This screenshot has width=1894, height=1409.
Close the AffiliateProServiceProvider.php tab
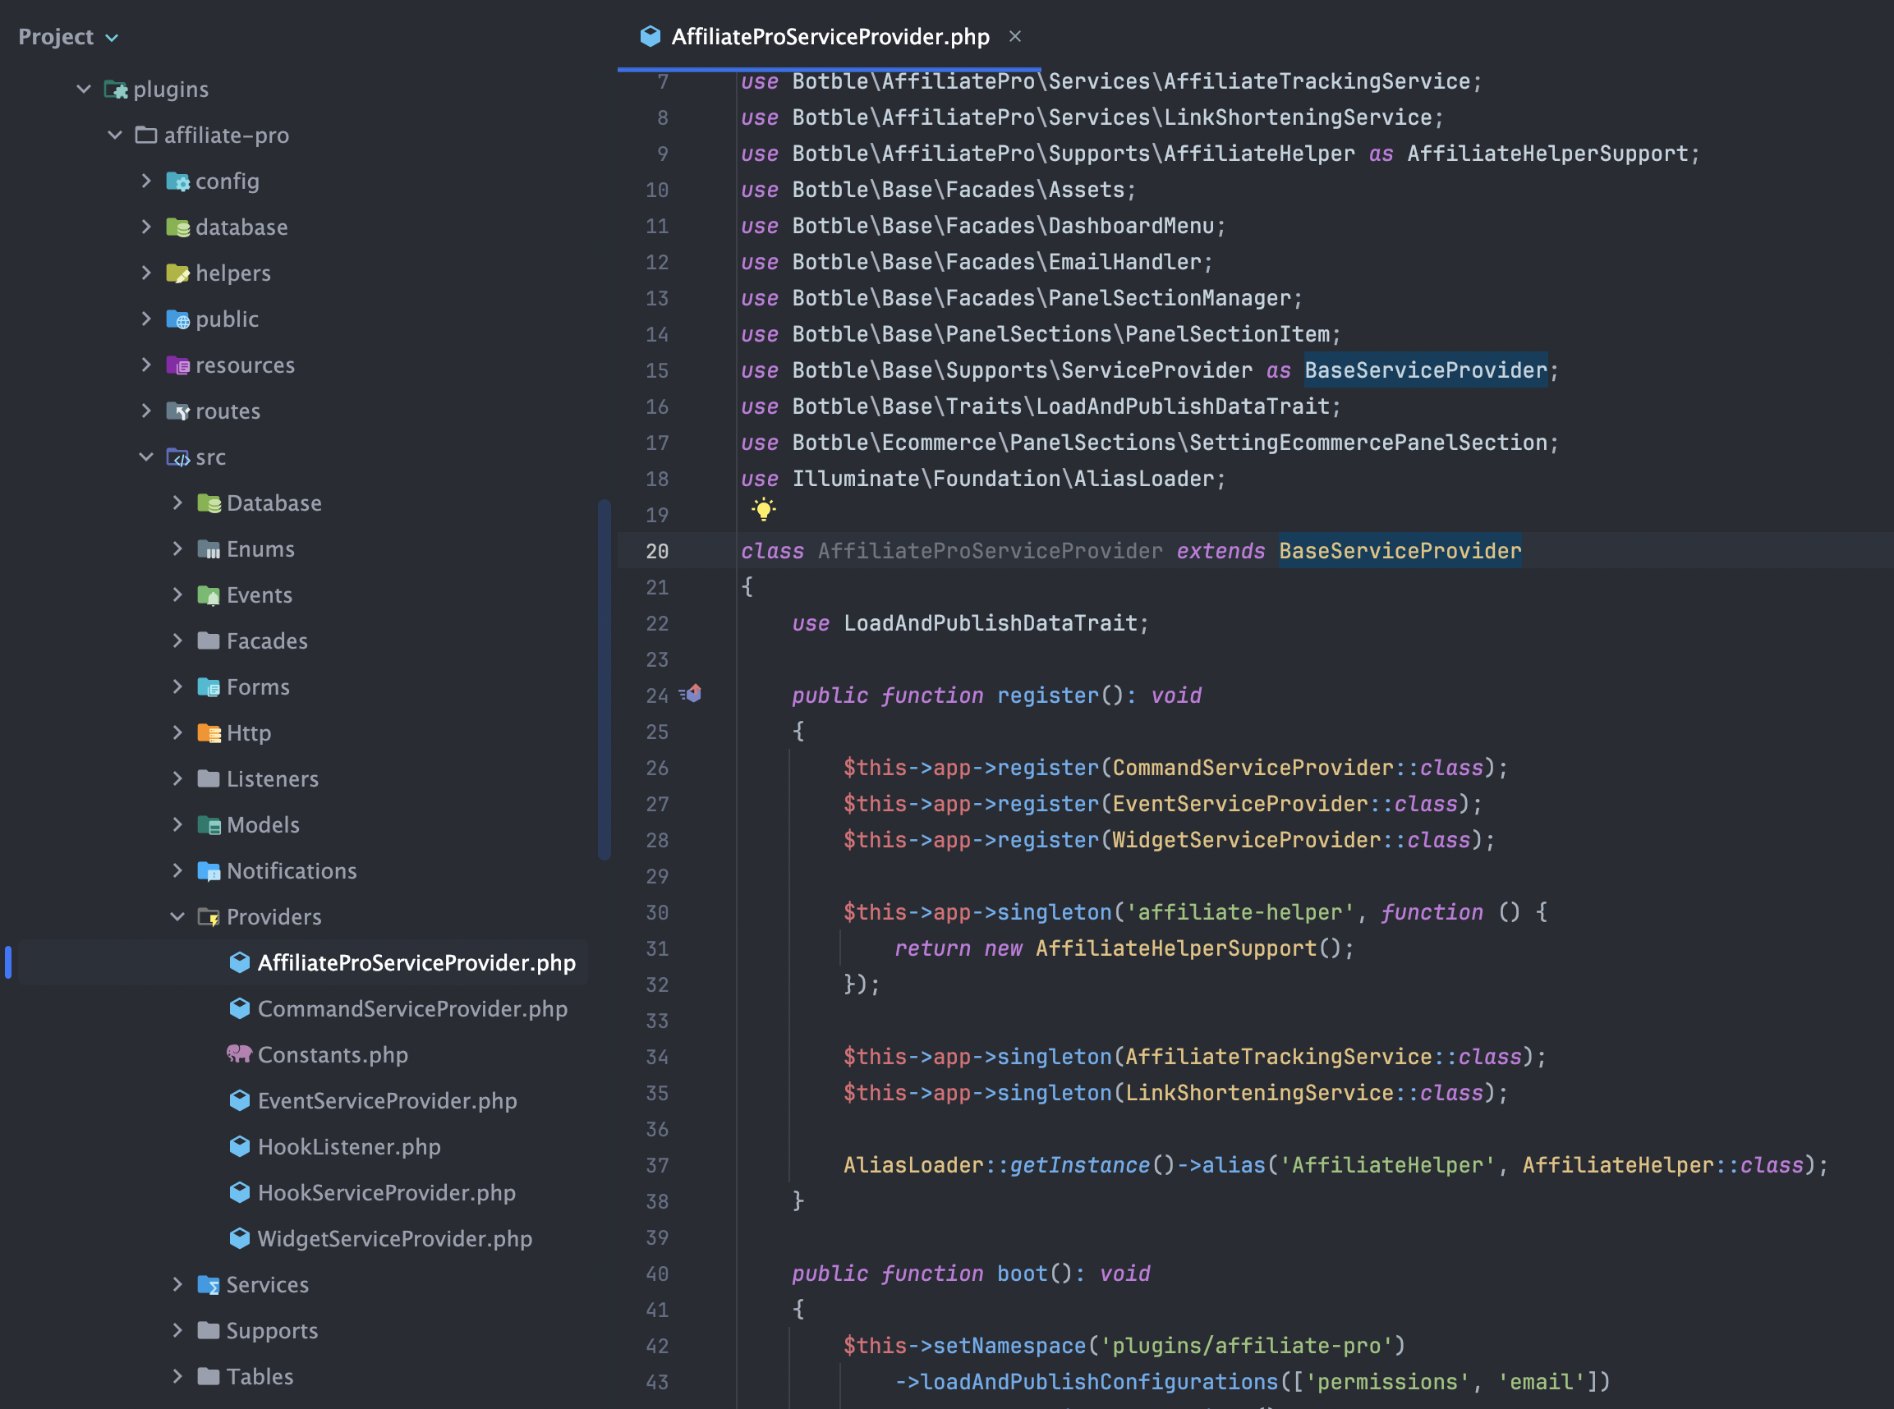(x=1014, y=36)
